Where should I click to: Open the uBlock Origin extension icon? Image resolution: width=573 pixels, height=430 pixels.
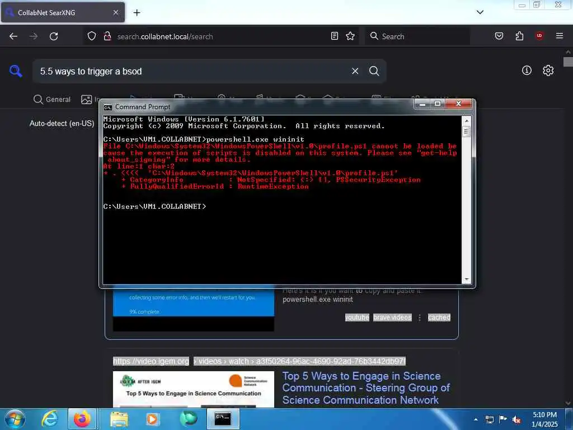coord(539,36)
